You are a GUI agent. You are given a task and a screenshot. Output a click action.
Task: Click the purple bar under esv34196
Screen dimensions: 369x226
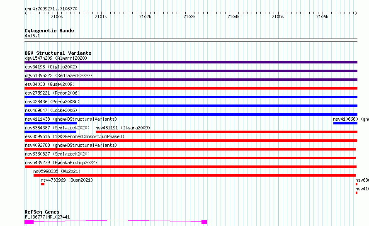point(191,71)
